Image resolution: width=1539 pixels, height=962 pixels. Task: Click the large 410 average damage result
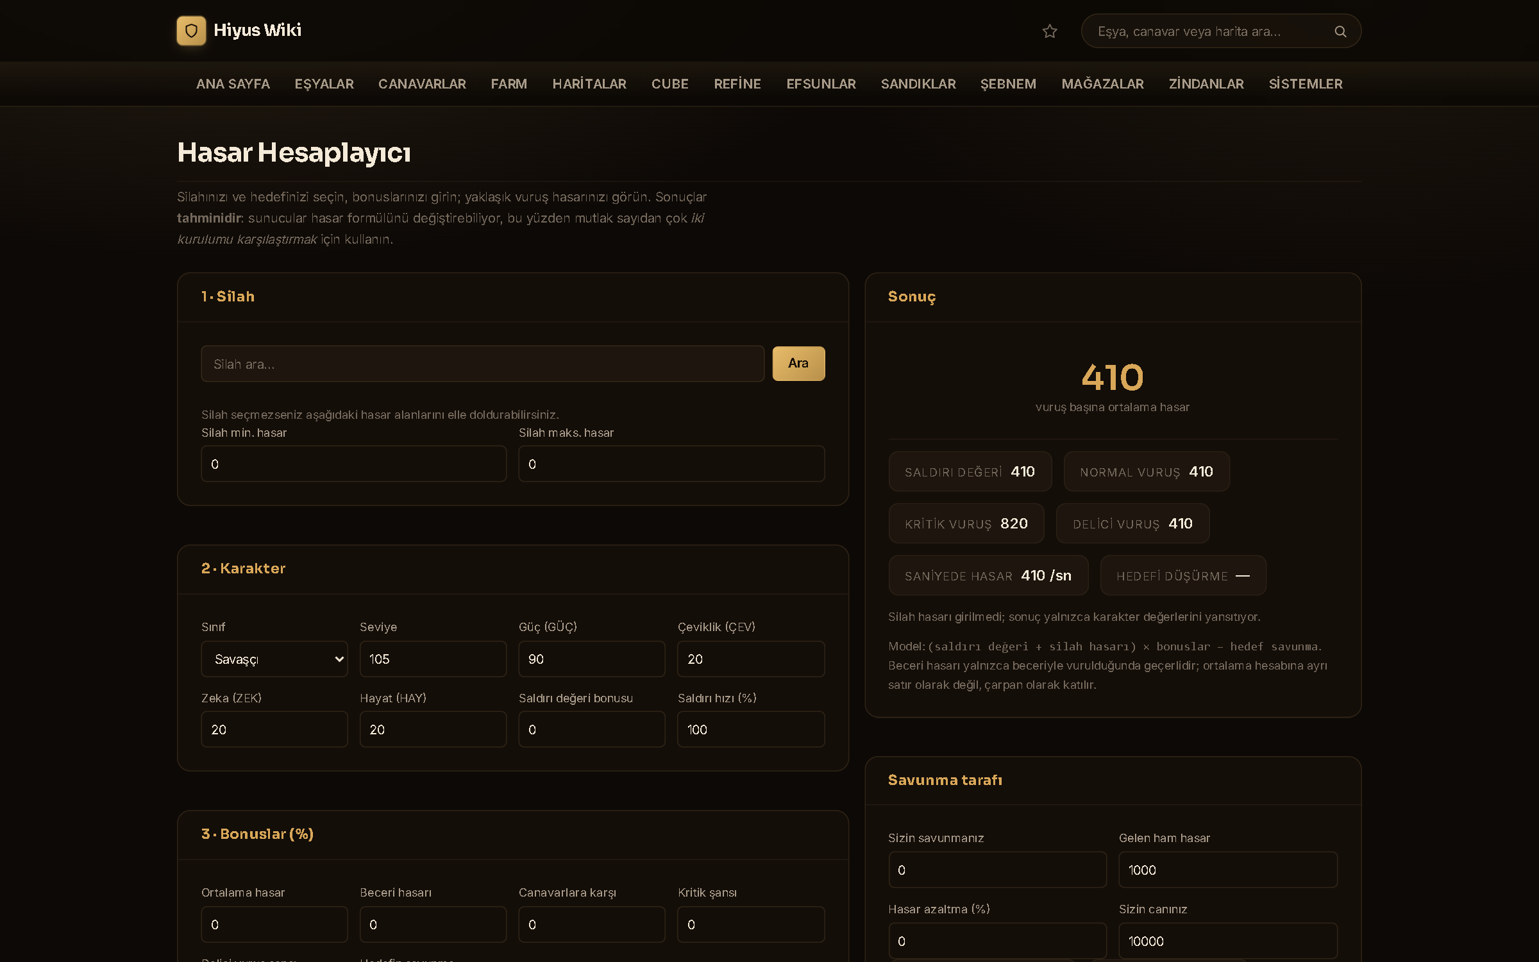click(1113, 377)
